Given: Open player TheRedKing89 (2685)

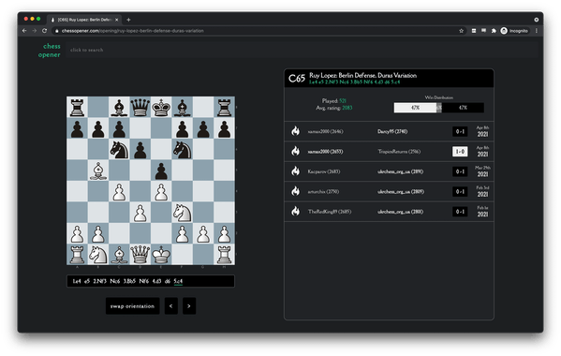Looking at the screenshot, I should coord(330,212).
